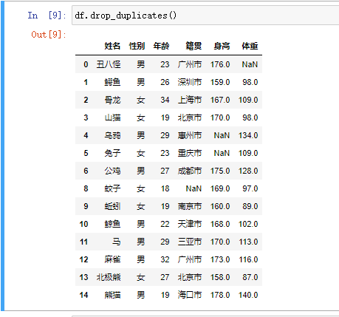Select the height value 175.0

(x=220, y=171)
